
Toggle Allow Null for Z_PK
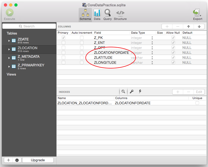[x=173, y=38]
